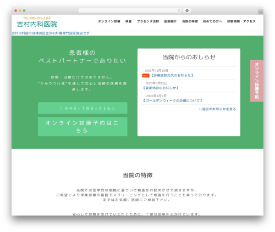Open 初めての方へ menu item
Screen dimensions: 275x232
(x=212, y=21)
